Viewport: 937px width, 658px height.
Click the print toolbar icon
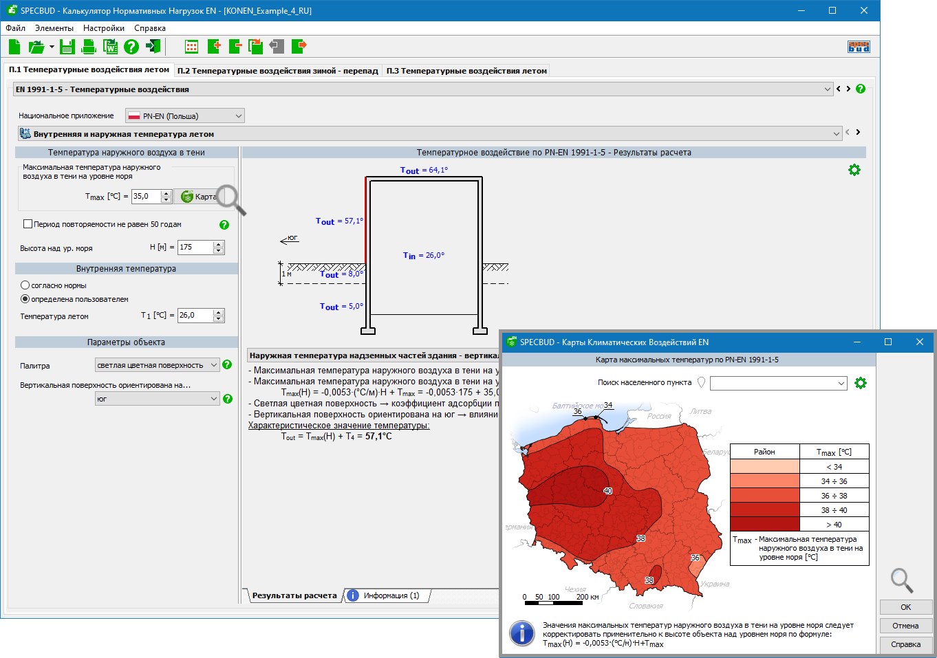pyautogui.click(x=88, y=47)
